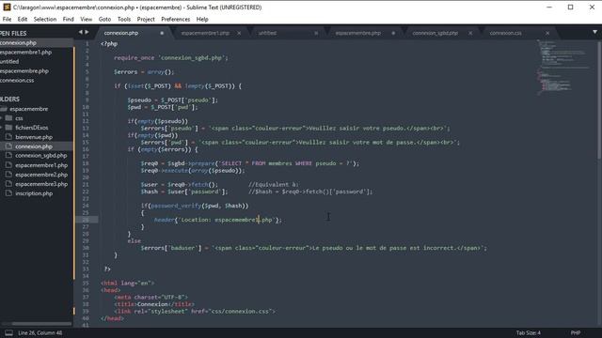The width and height of the screenshot is (602, 338).
Task: Open the Tools menu
Action: coord(124,19)
